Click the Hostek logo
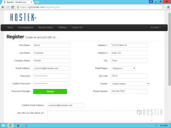 pos(23,18)
